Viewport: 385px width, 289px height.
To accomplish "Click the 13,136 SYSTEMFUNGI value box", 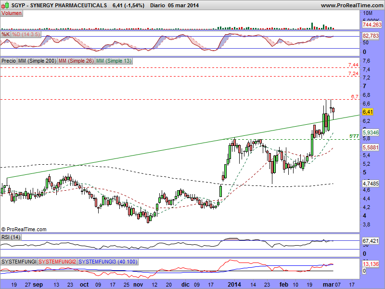I will coord(371,264).
